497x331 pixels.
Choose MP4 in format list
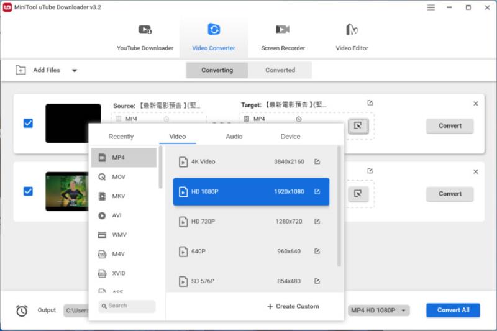tap(124, 157)
